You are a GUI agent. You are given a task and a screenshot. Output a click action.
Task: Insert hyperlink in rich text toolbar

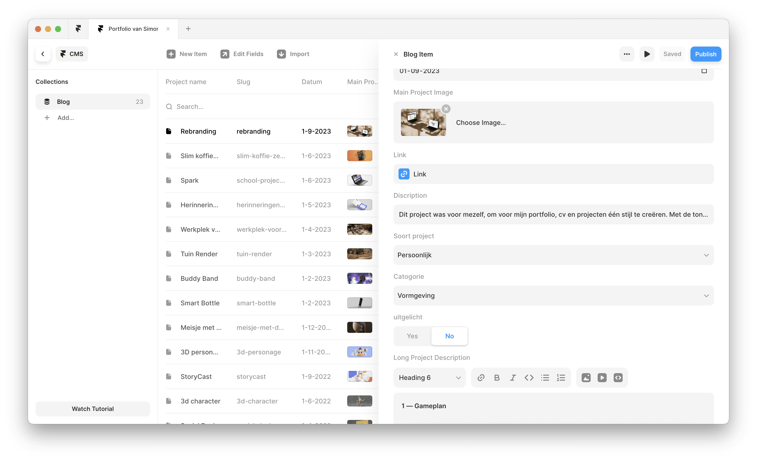481,378
